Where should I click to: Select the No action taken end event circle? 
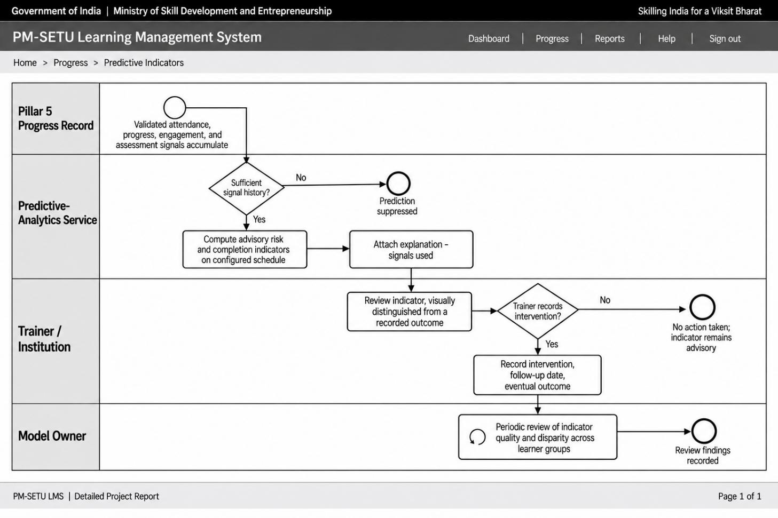coord(702,307)
